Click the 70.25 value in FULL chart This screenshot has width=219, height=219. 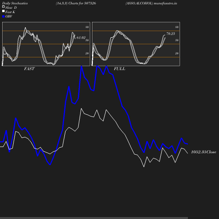(170, 34)
